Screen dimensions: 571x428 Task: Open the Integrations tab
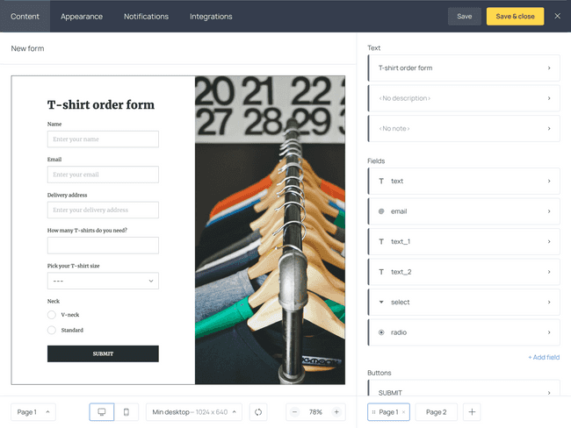pos(211,17)
